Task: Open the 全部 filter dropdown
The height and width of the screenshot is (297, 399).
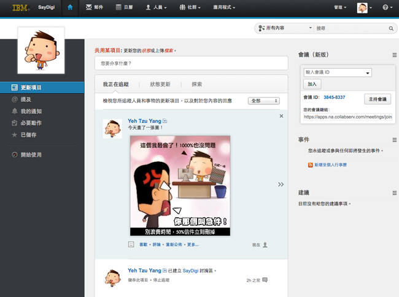Action: click(x=263, y=101)
